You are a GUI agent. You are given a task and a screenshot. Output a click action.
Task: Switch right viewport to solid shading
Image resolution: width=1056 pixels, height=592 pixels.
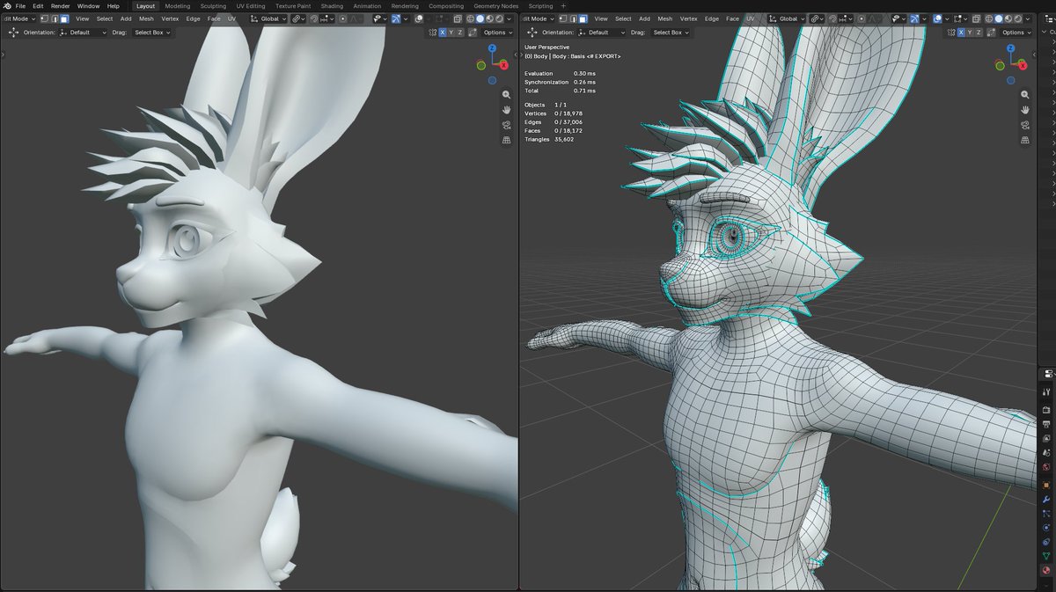(998, 18)
